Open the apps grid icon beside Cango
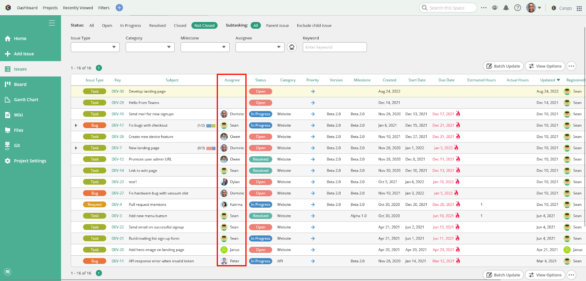Image resolution: width=586 pixels, height=281 pixels. click(579, 8)
